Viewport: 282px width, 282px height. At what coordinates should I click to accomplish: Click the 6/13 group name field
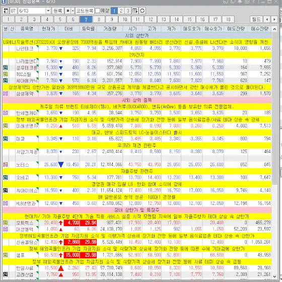click(32, 11)
